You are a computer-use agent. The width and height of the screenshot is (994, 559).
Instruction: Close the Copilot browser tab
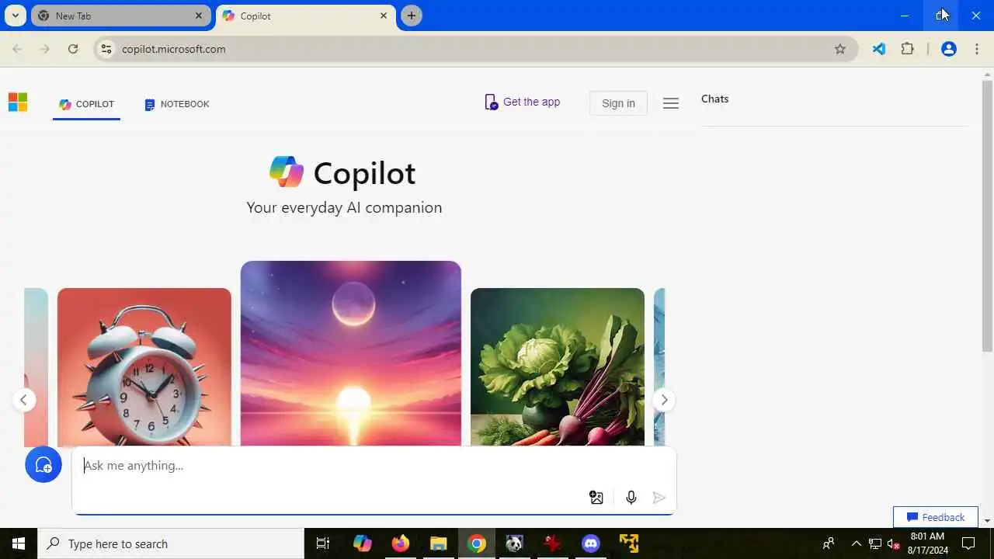(x=384, y=16)
